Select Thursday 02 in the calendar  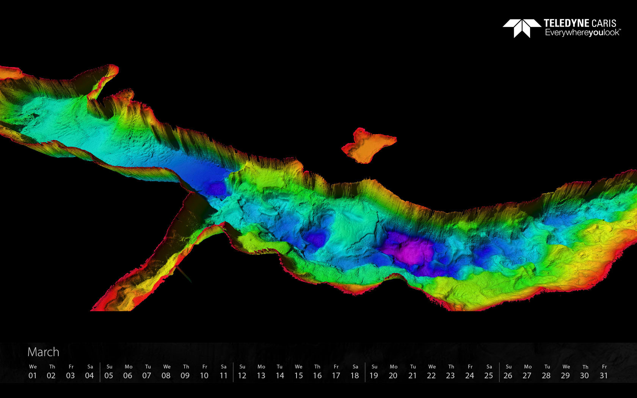[x=51, y=372]
